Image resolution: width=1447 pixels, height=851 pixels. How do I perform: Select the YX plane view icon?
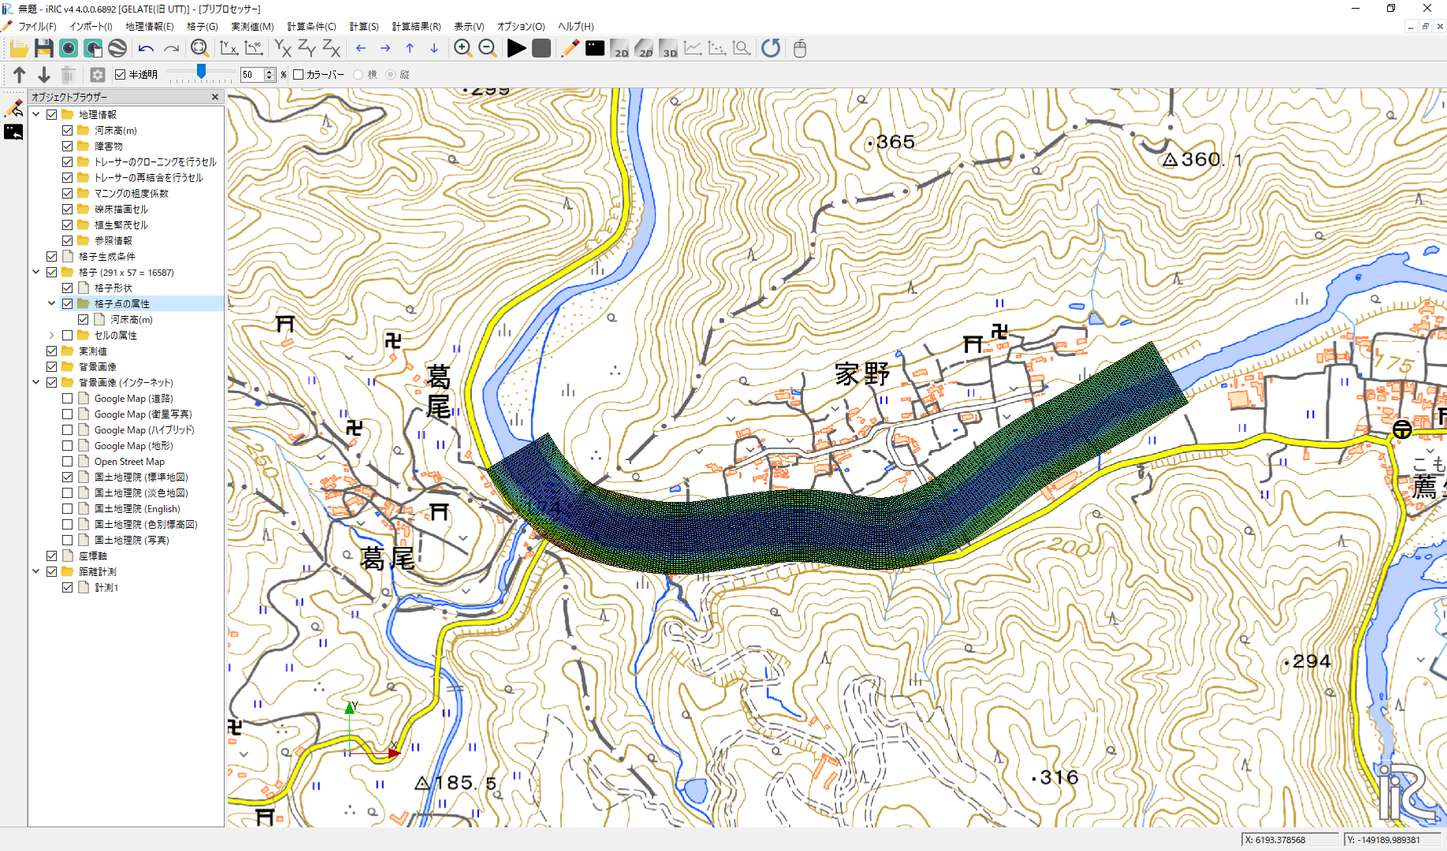coord(282,49)
